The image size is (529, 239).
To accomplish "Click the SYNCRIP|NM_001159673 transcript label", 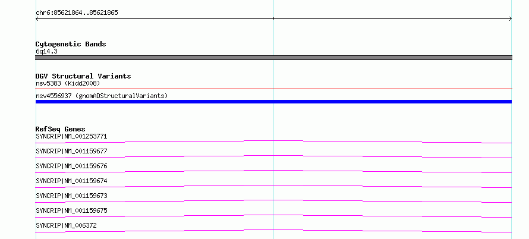I will click(x=71, y=196).
